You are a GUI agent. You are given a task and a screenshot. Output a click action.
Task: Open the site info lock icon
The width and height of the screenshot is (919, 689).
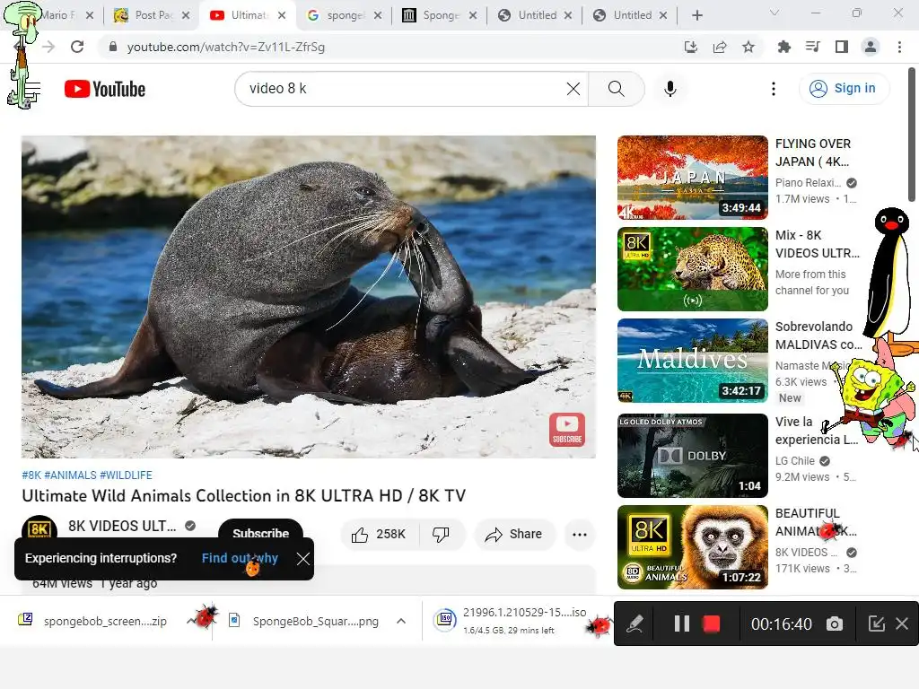click(x=113, y=47)
